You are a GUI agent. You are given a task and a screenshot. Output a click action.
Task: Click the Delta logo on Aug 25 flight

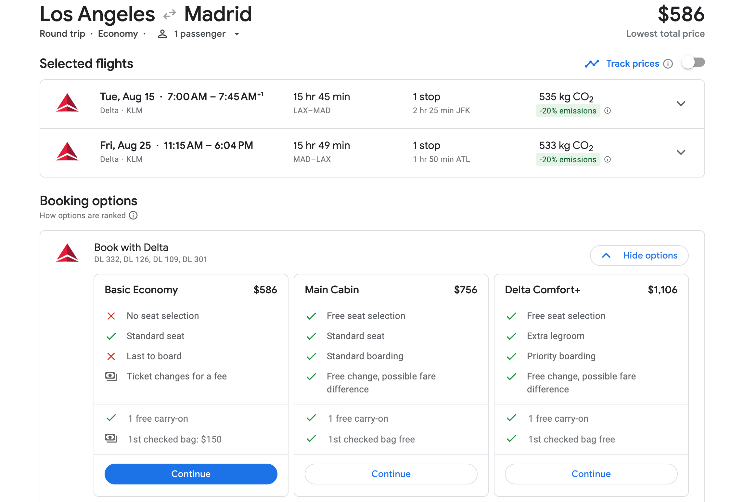[67, 152]
